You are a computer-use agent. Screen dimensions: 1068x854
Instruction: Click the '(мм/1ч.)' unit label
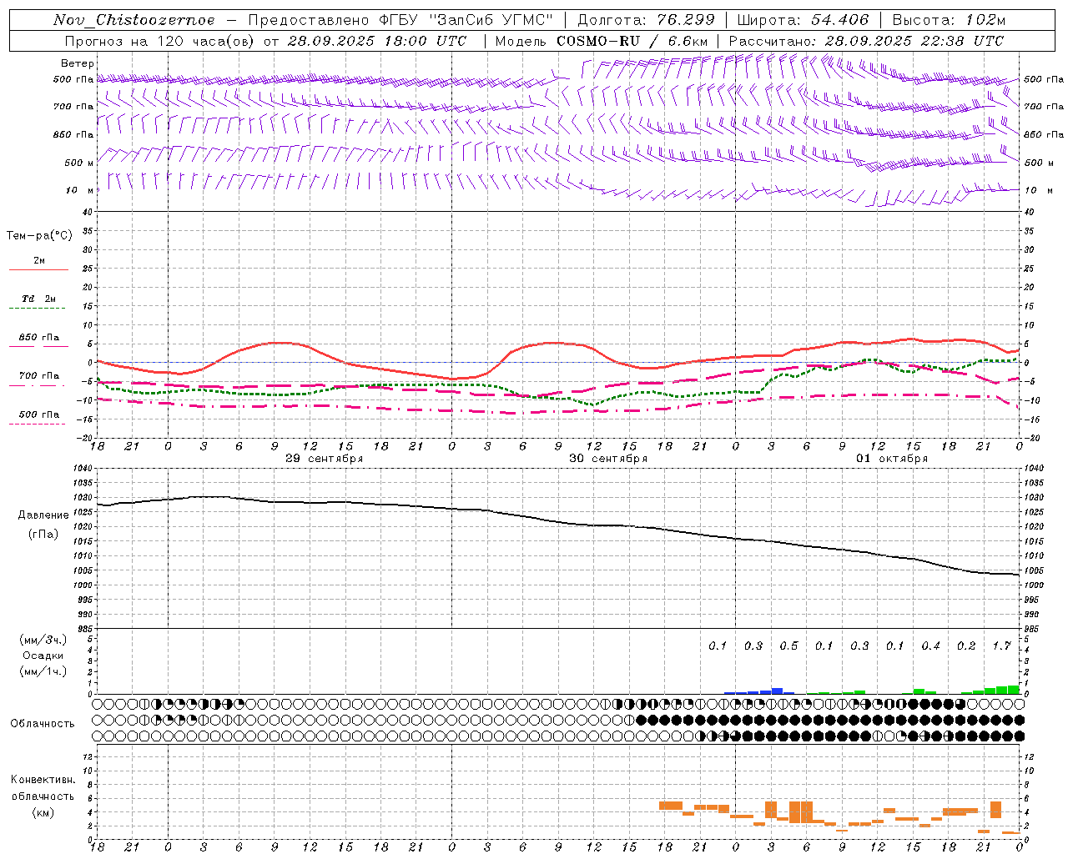(43, 671)
